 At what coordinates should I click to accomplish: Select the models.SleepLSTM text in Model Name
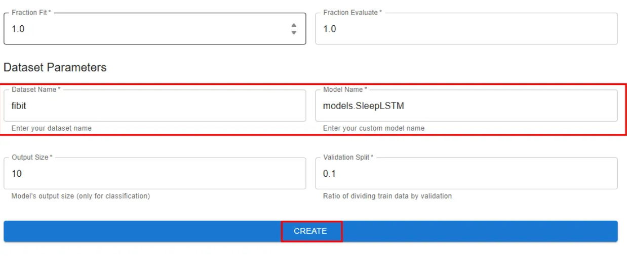pyautogui.click(x=364, y=106)
